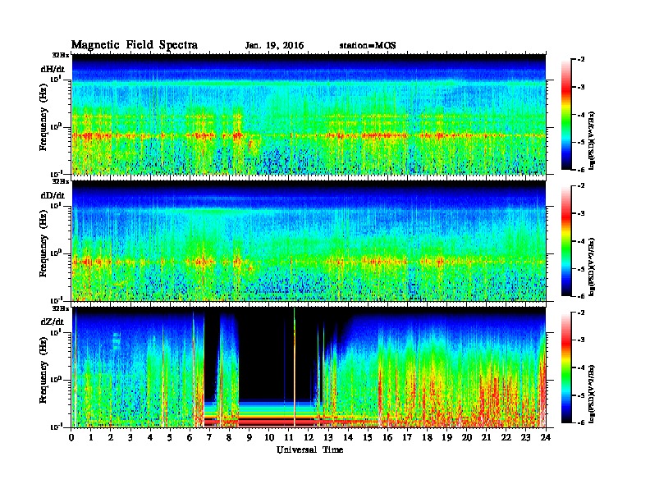Click hour "18" on the time axis
650x502 pixels.
427,438
